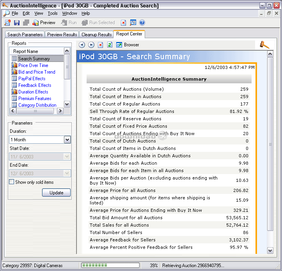Switch to Cleanup Results tab
282x271 pixels.
pyautogui.click(x=97, y=35)
